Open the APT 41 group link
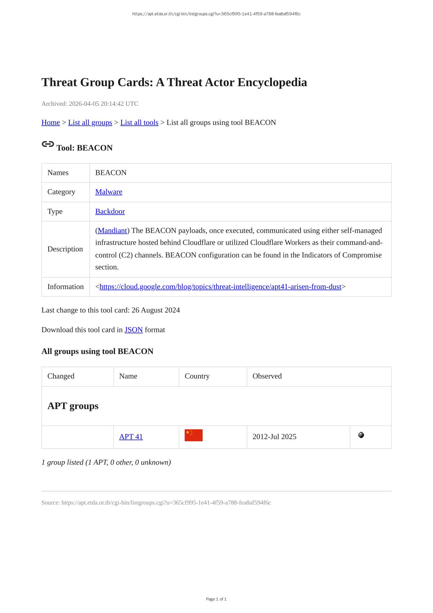 (x=131, y=437)
